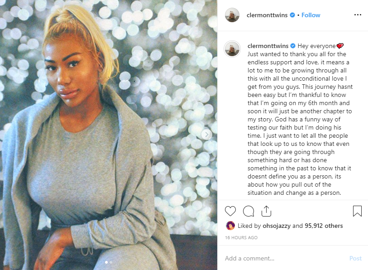Open the three-dot more options menu

tap(358, 15)
